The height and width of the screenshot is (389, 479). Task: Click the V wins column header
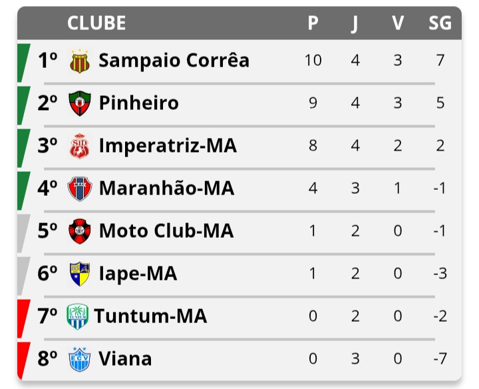(x=398, y=23)
